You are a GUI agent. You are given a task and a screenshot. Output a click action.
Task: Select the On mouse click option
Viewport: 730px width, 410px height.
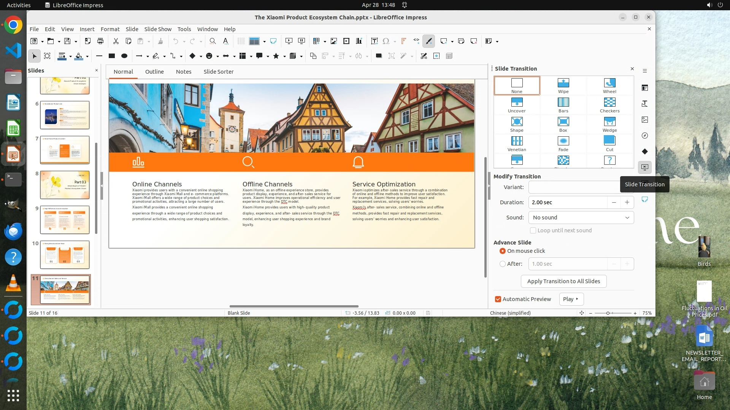503,251
